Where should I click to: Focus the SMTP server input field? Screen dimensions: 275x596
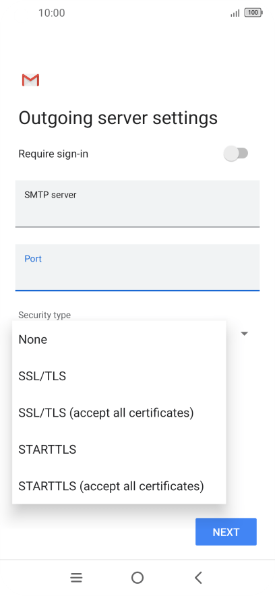tap(137, 204)
